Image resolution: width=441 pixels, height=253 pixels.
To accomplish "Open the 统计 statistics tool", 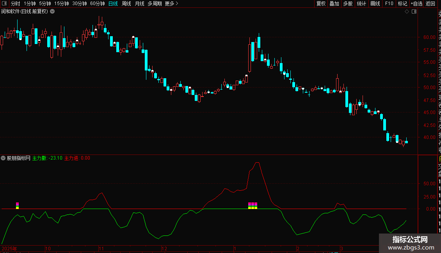I will 361,4.
